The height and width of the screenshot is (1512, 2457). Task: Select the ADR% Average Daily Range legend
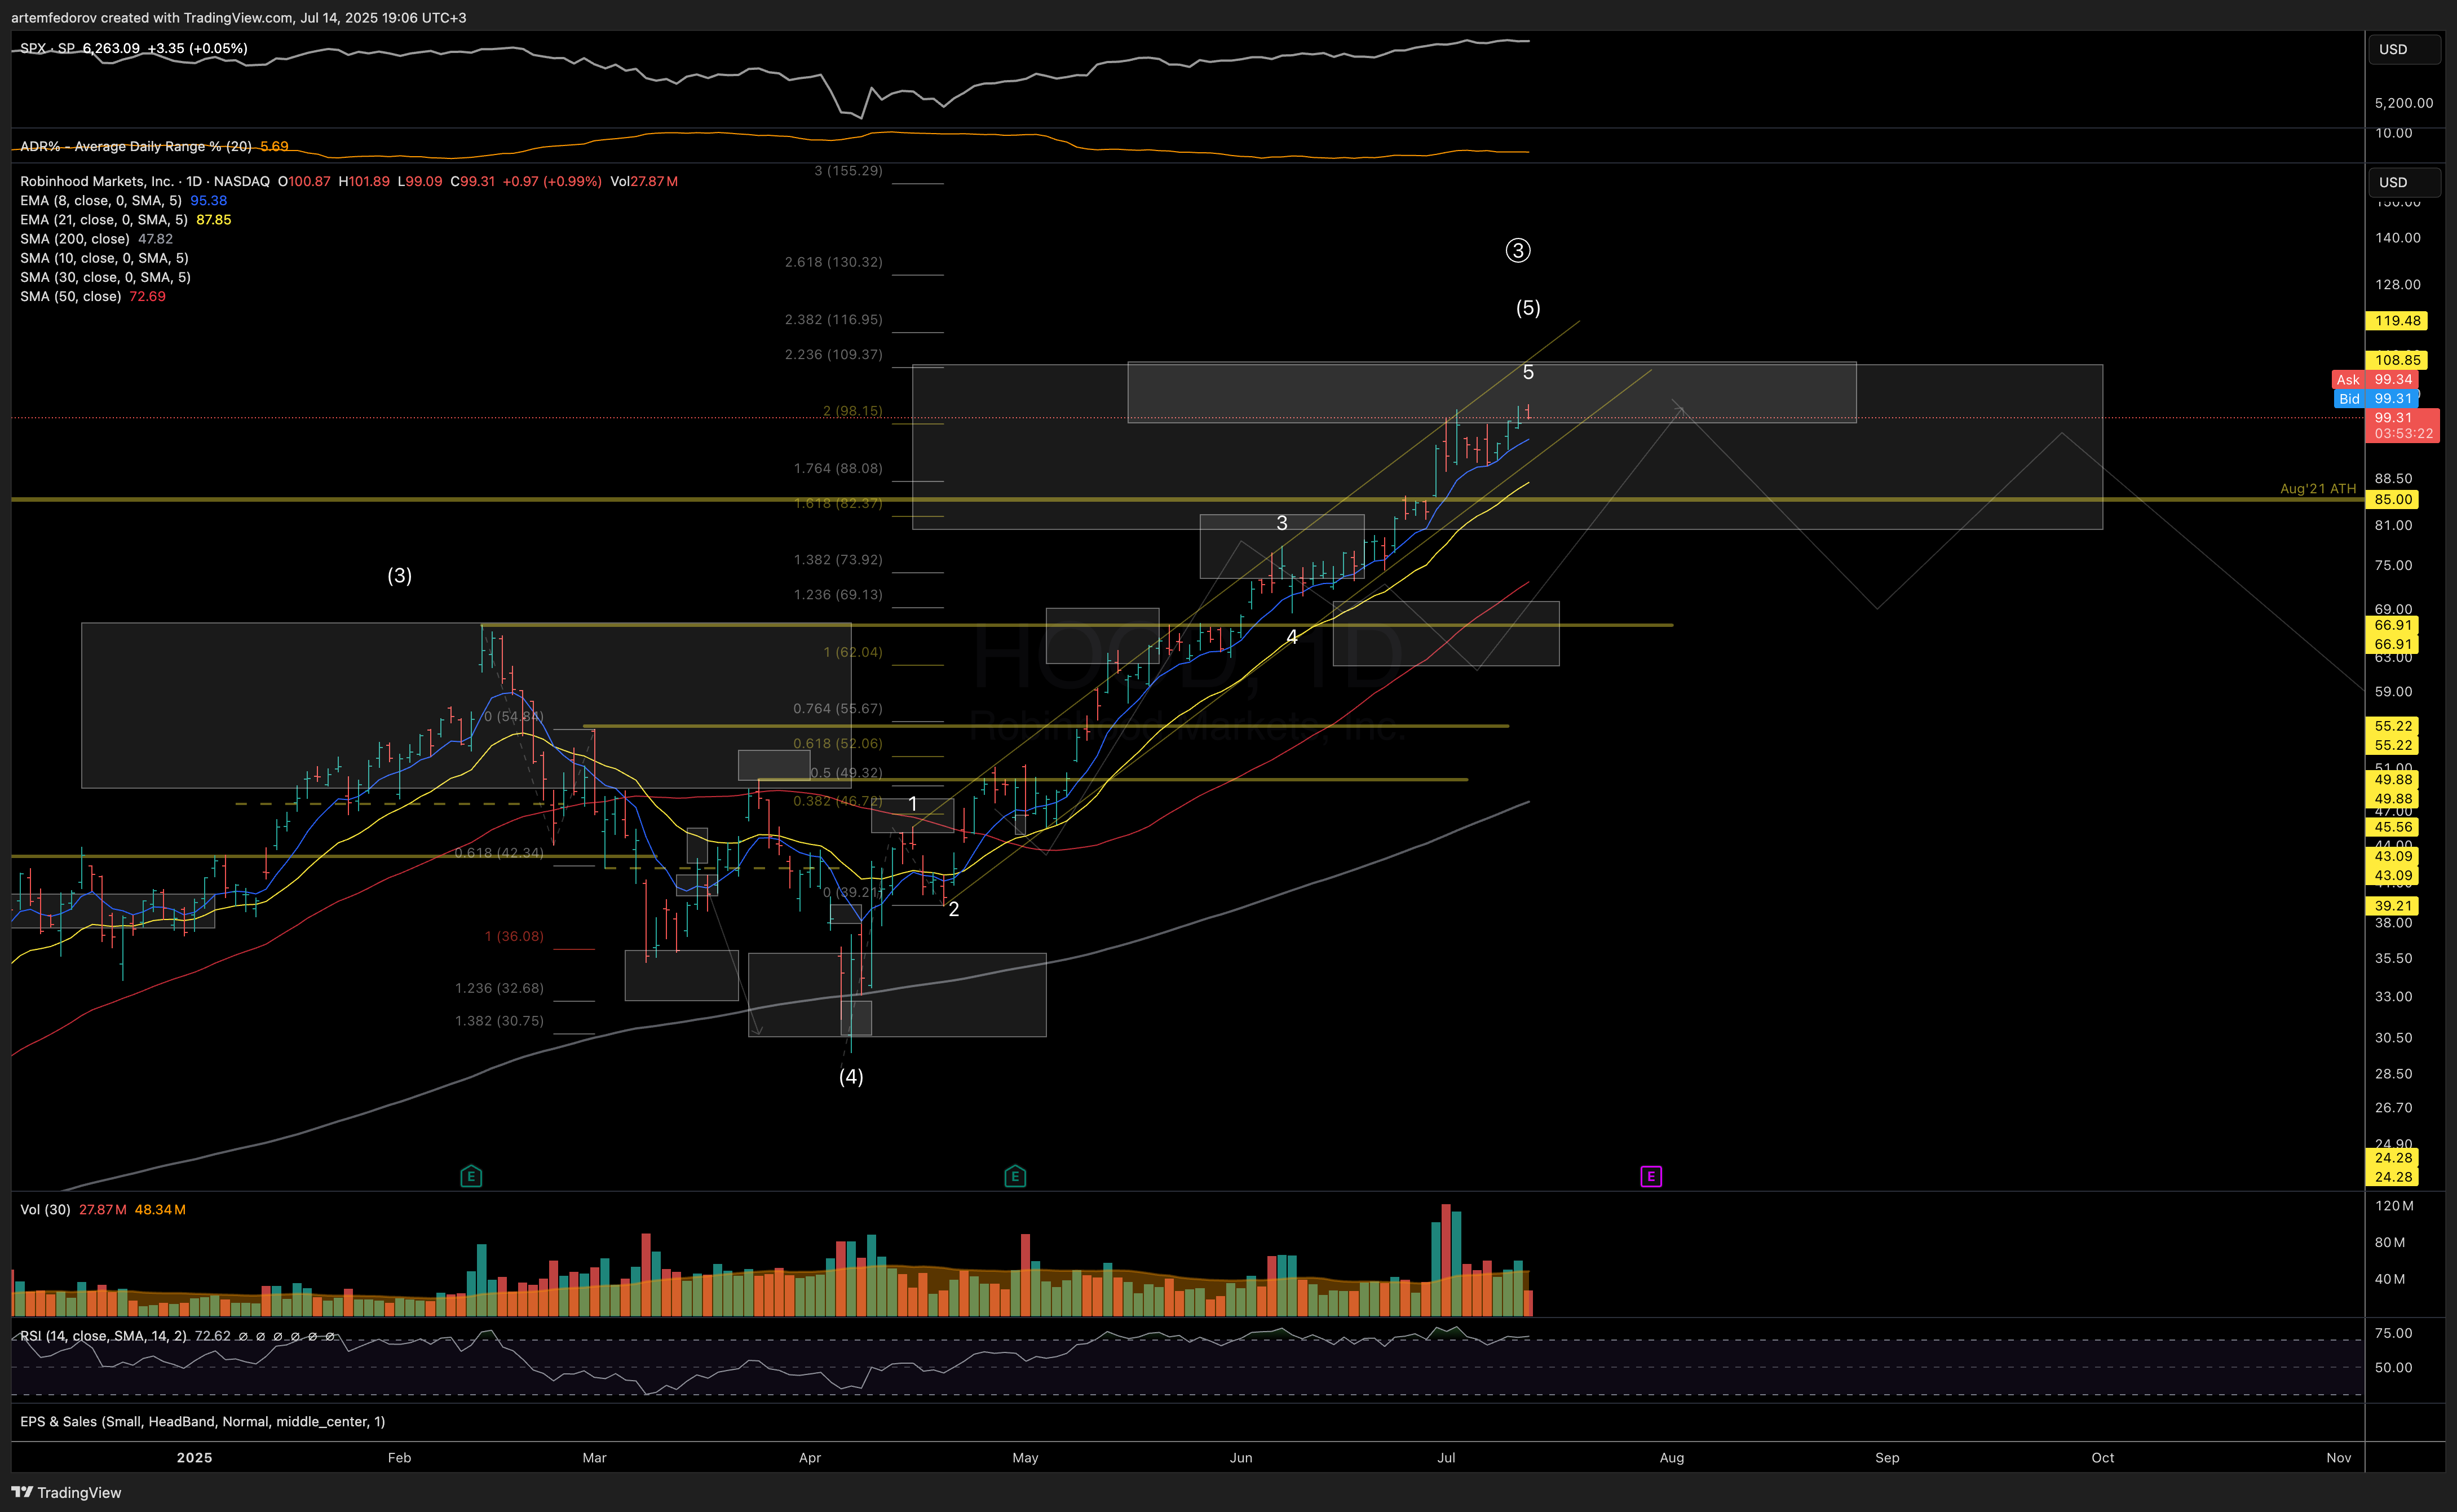click(136, 146)
